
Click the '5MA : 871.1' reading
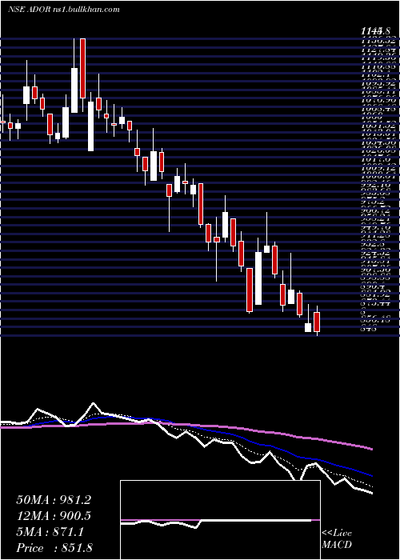(x=50, y=532)
